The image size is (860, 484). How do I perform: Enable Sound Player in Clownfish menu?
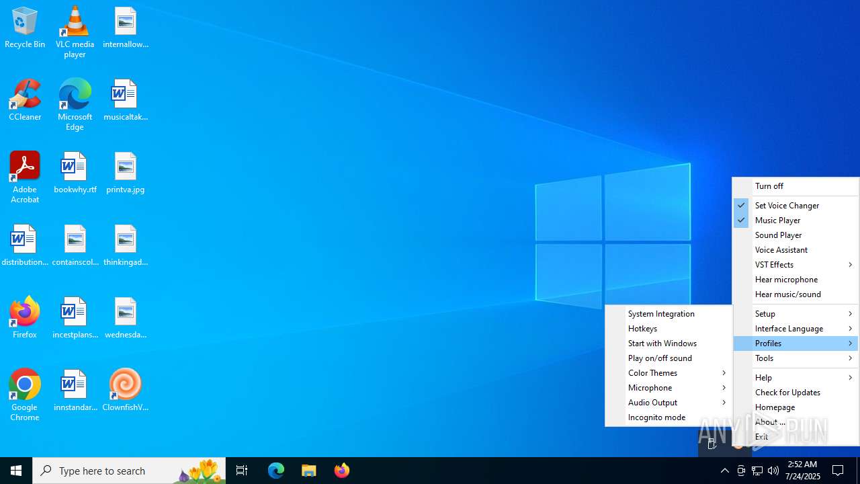coord(795,235)
